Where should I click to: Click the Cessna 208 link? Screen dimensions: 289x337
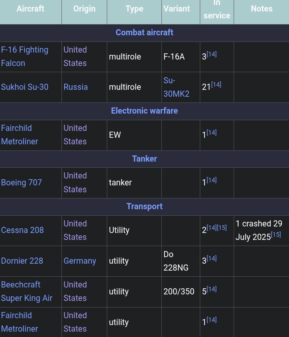(x=22, y=230)
